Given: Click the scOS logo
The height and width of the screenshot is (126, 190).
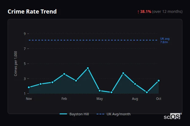Looking at the screenshot, I should (173, 116).
